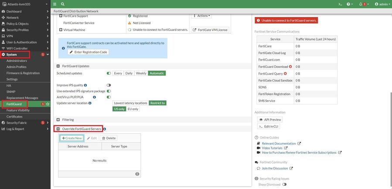Image resolution: width=392 pixels, height=189 pixels.
Task: Enable Improve IPS quality toggle
Action: pyautogui.click(x=109, y=85)
